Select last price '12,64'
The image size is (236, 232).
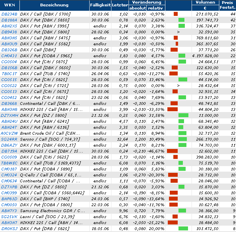point(123,139)
